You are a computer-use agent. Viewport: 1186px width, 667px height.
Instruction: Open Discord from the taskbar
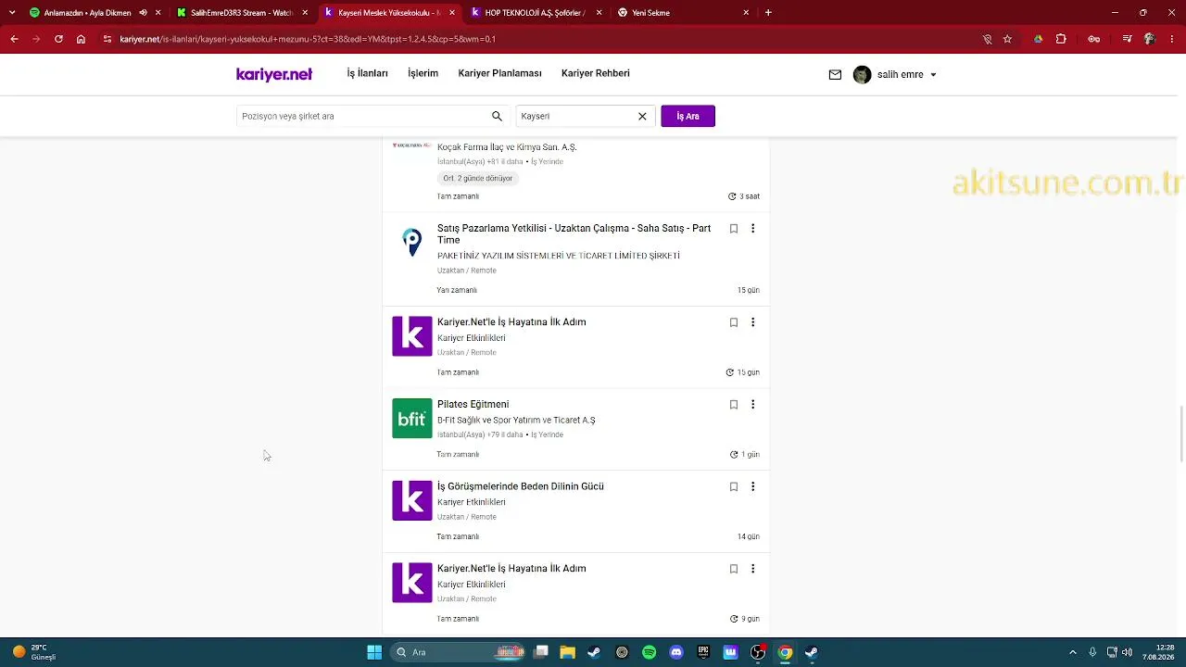pos(676,652)
